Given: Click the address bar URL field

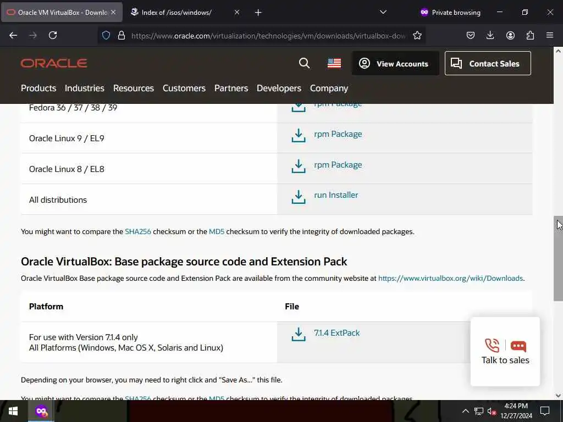Looking at the screenshot, I should (x=268, y=36).
